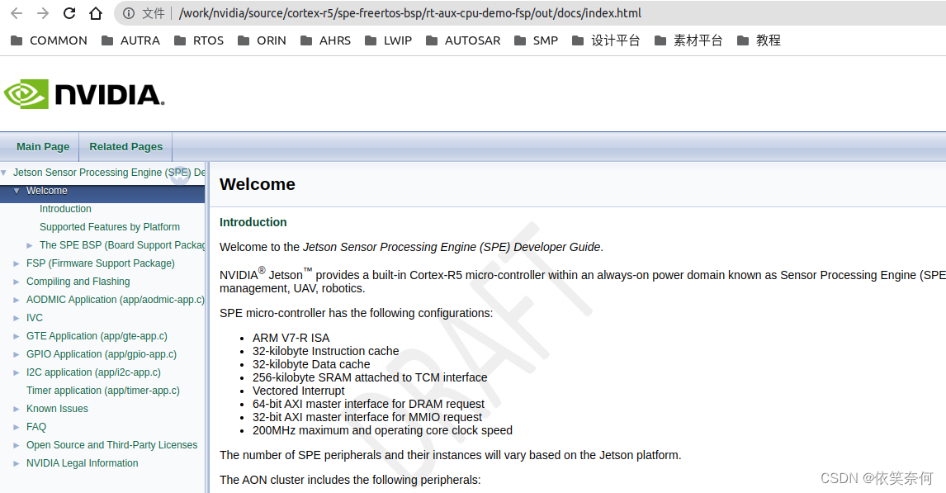Open GTE Application (app/gte-app.c) link
Screen dimensions: 946x493
(x=97, y=336)
